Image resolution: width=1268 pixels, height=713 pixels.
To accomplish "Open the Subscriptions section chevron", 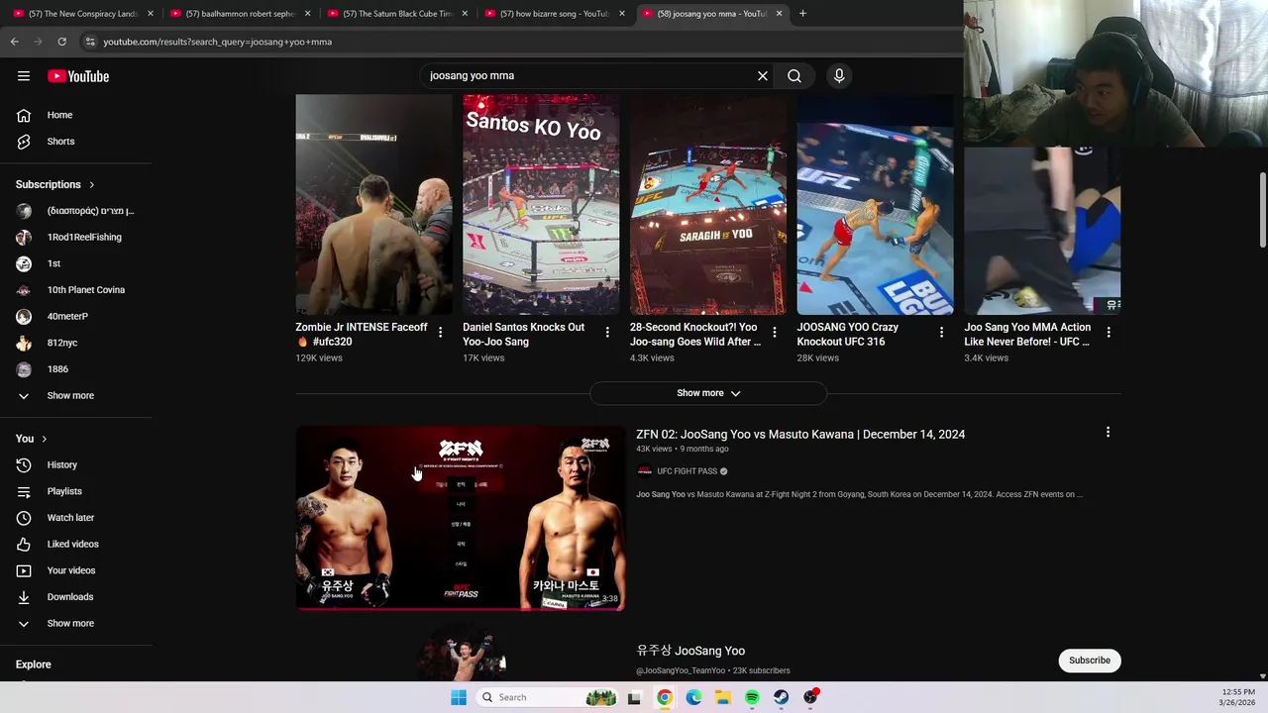I will (91, 184).
